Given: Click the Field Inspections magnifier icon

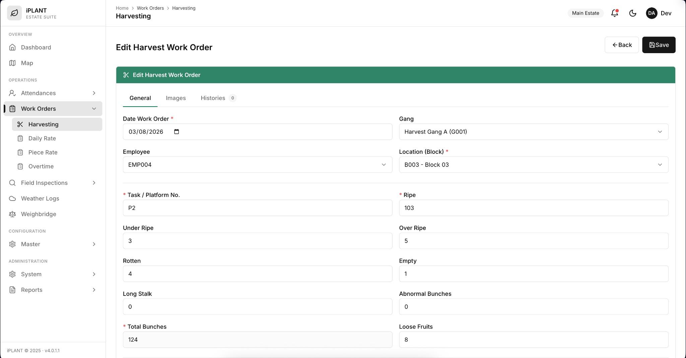Looking at the screenshot, I should tap(12, 183).
